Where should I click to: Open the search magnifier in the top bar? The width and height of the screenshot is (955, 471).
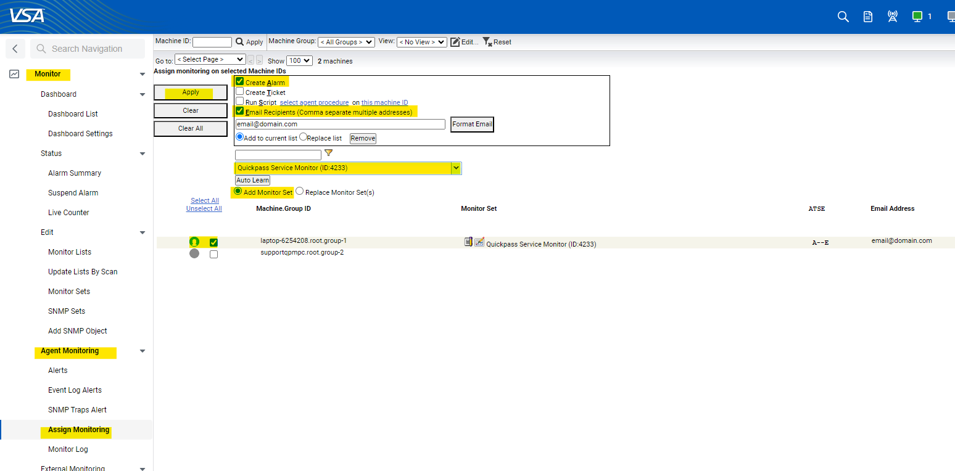tap(843, 17)
